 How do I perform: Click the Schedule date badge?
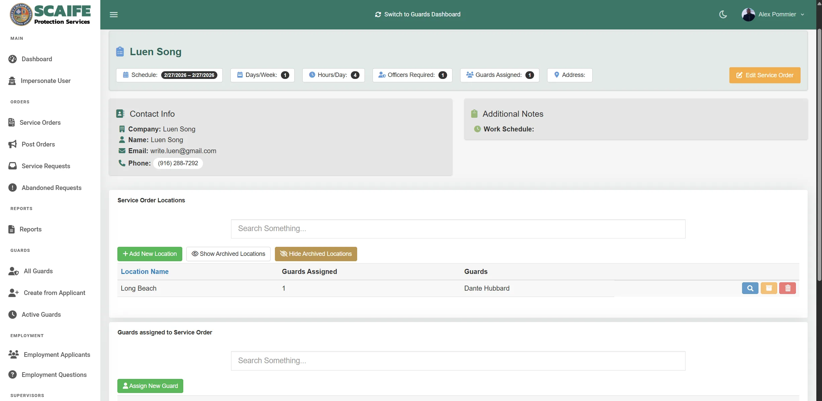tap(189, 75)
